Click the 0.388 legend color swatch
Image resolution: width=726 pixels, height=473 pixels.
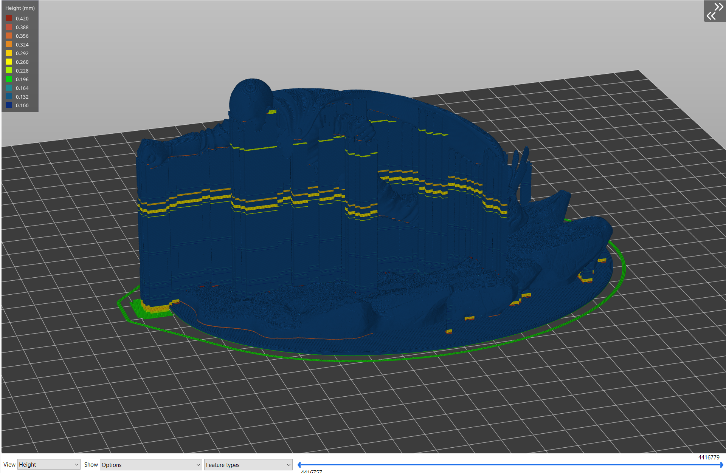click(9, 27)
